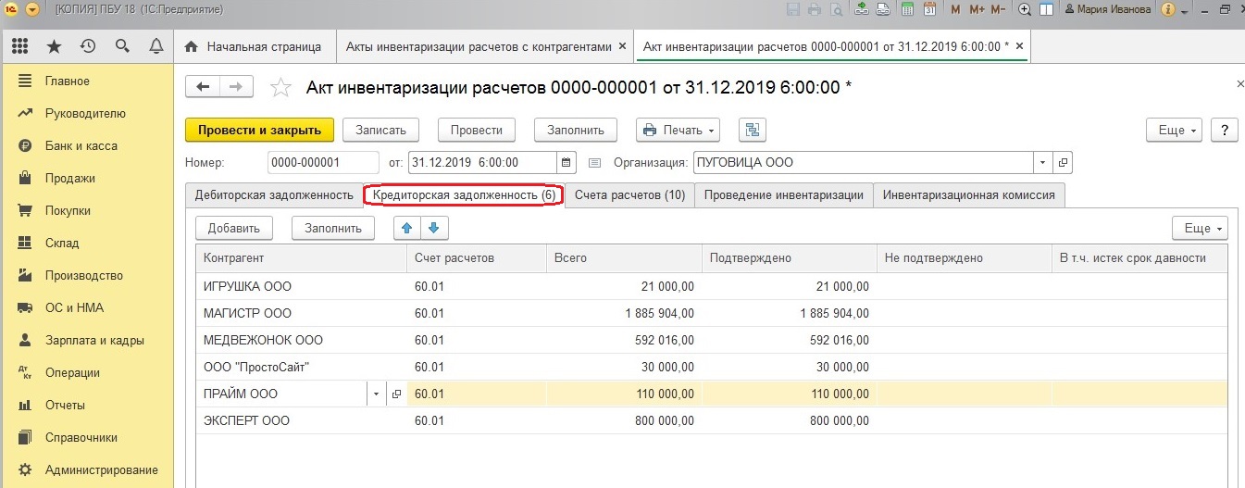Viewport: 1245px width, 488px height.
Task: Click the document structure icon near Печать
Action: pyautogui.click(x=752, y=131)
